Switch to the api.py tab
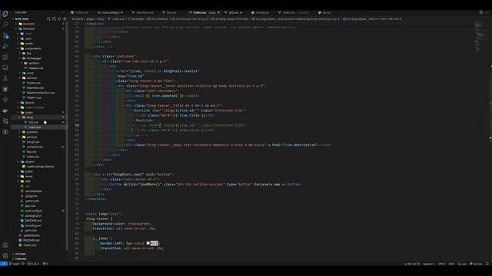 click(324, 12)
